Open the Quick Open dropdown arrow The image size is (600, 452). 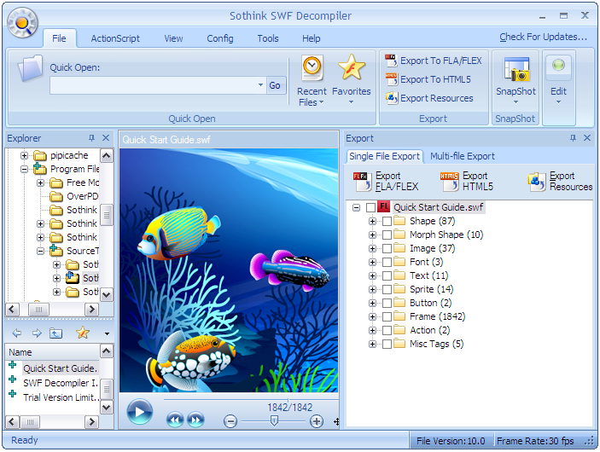tap(260, 85)
